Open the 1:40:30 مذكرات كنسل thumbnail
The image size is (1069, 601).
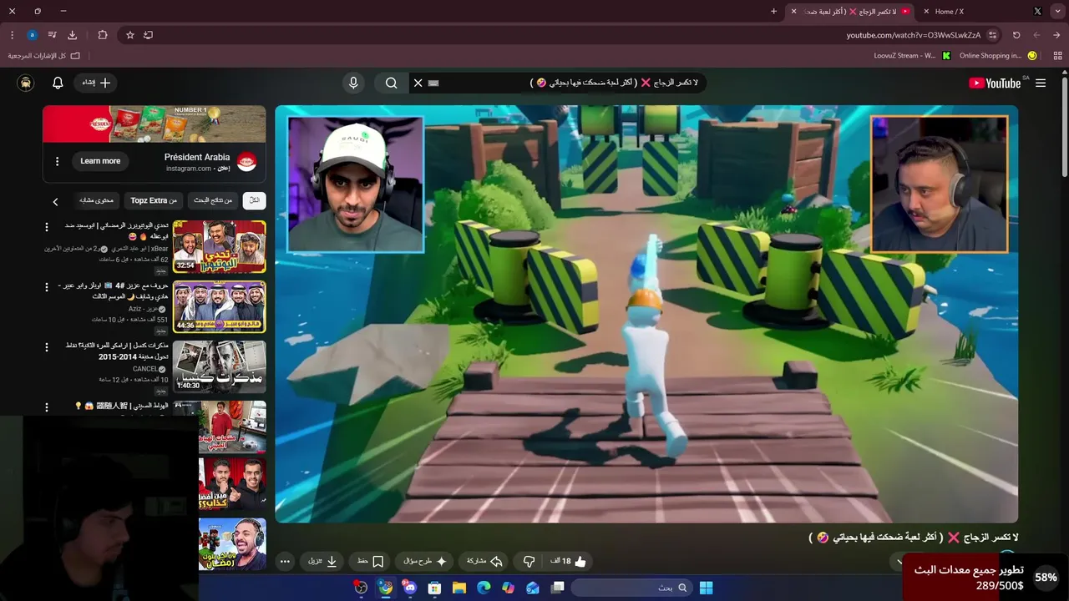(220, 366)
